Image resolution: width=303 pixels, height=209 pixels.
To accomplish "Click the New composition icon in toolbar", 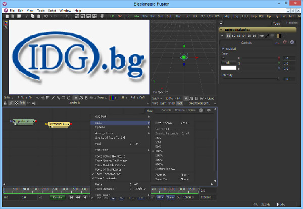I will click(7, 16).
